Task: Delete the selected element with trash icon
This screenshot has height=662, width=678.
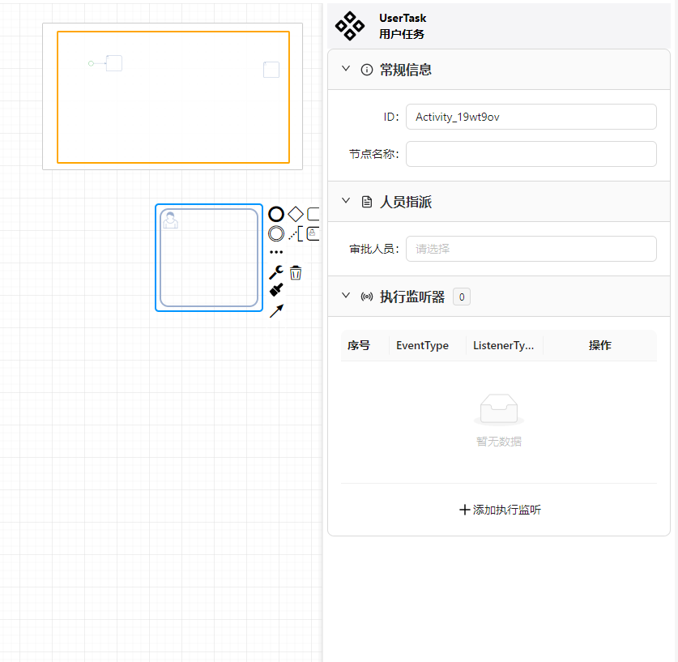Action: pyautogui.click(x=296, y=272)
